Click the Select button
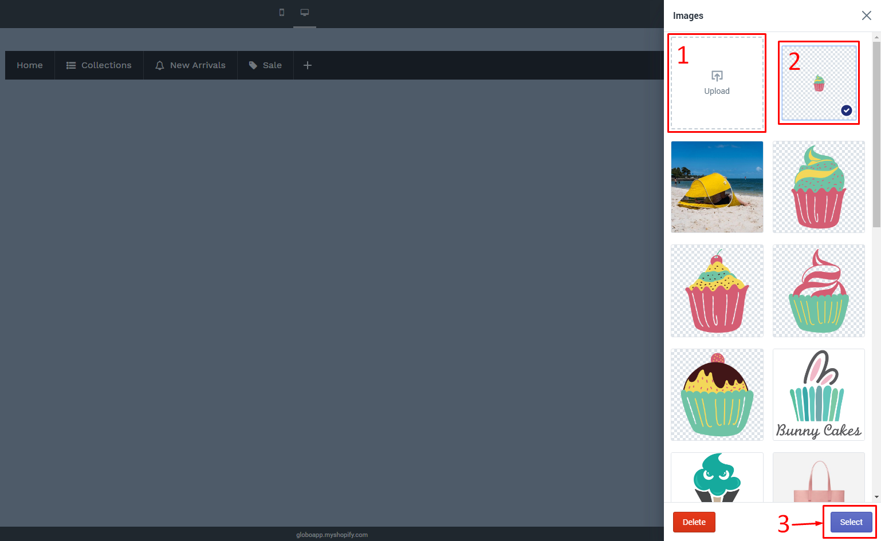 click(x=850, y=522)
